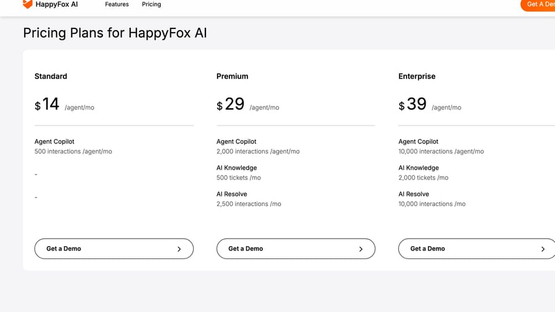
Task: Open the Pricing menu item
Action: (152, 4)
